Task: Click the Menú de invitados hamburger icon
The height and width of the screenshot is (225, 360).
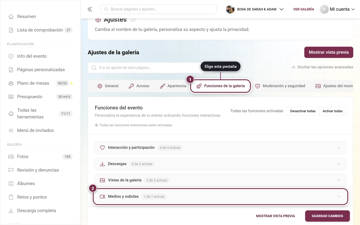Action: 11,130
